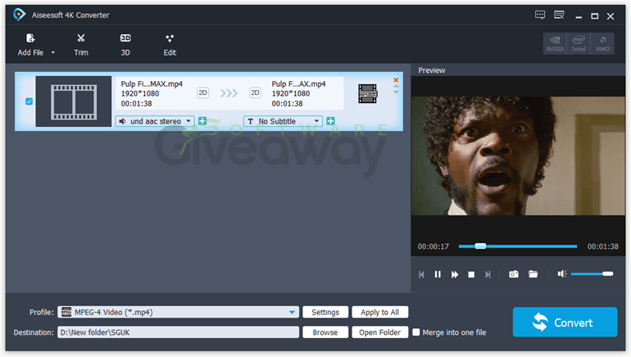
Task: Open the feedback chat icon in title bar
Action: coord(540,16)
